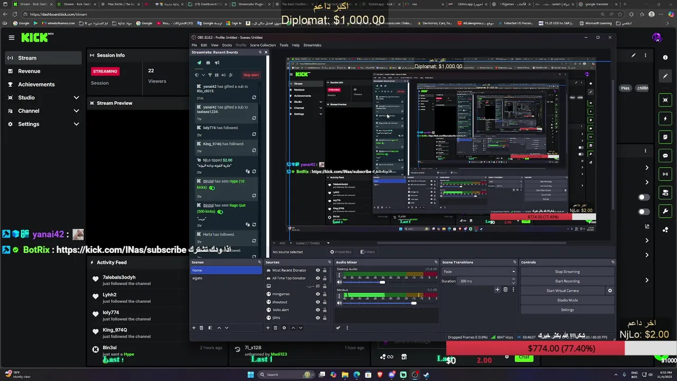Viewport: 677px width, 381px height.
Task: Adjust the Mic/Aux volume slider
Action: click(x=414, y=303)
